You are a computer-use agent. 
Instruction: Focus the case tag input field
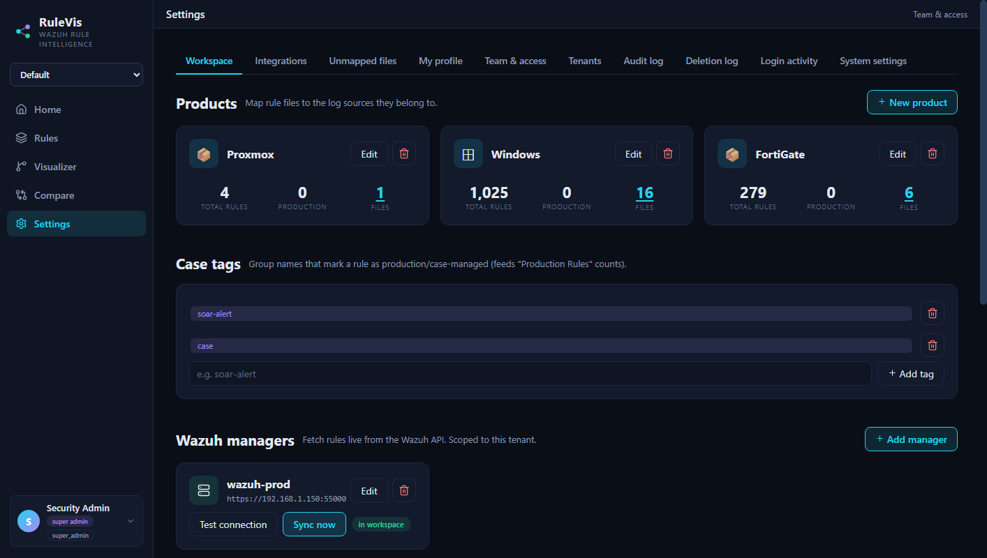click(x=530, y=374)
